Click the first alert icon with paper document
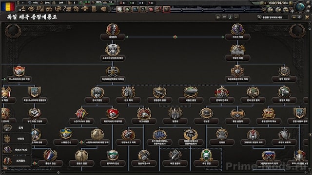The height and width of the screenshot is (175, 312). click(x=119, y=9)
